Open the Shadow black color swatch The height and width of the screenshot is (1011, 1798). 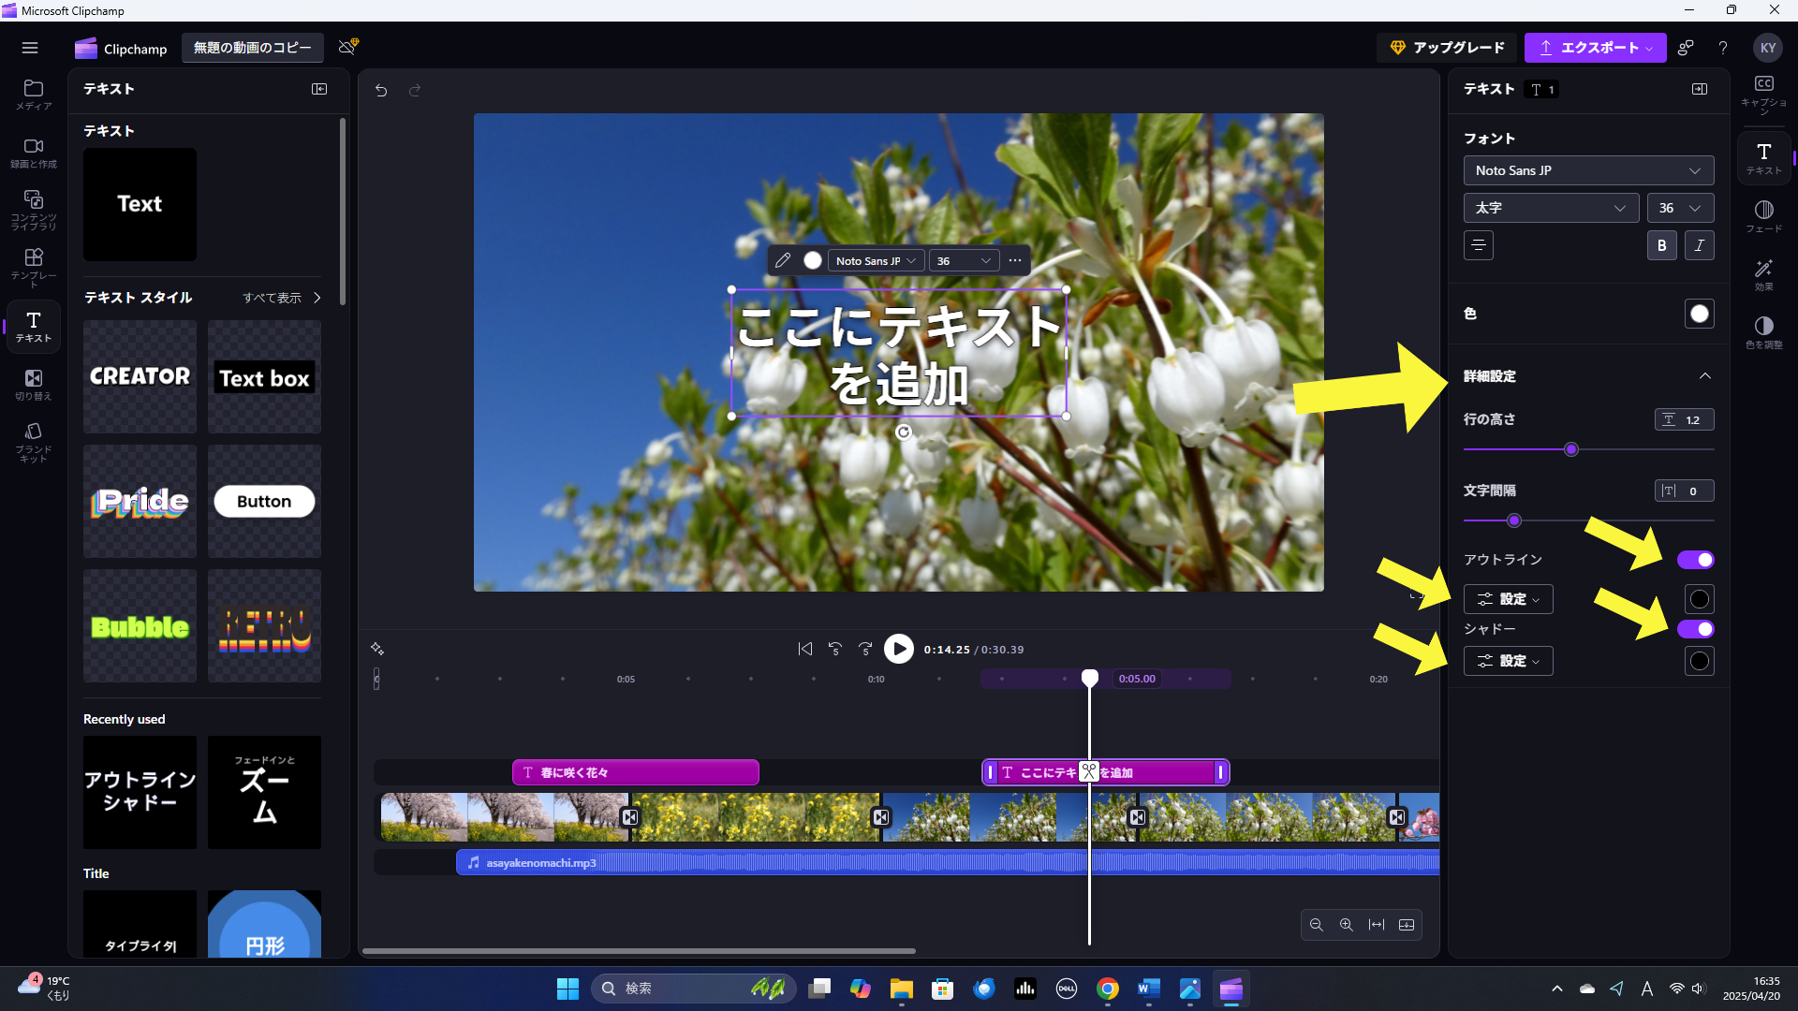coord(1699,661)
